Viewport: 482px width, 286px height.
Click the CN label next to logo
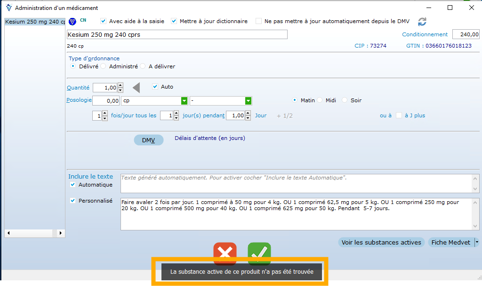[83, 20]
